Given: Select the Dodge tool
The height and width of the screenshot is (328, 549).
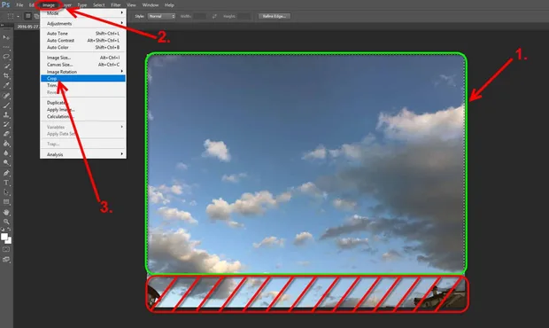Looking at the screenshot, I should [6, 162].
